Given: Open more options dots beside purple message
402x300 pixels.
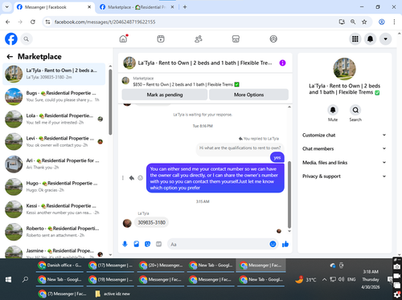Looking at the screenshot, I should point(123,178).
